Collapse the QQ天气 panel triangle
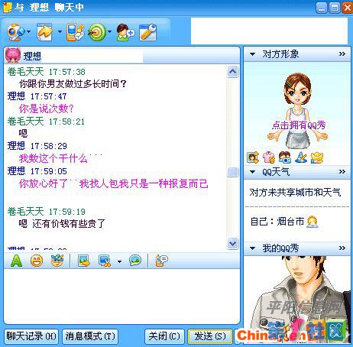 click(253, 172)
